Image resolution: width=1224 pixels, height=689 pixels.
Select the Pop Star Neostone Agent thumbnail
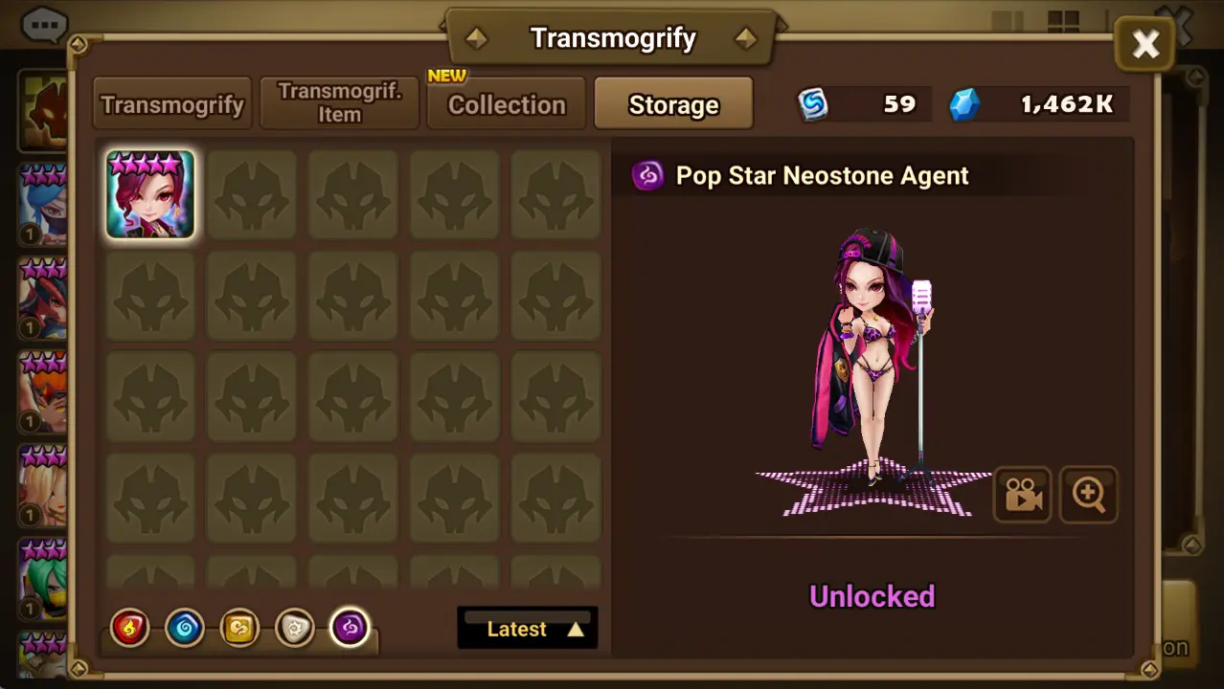tap(150, 194)
